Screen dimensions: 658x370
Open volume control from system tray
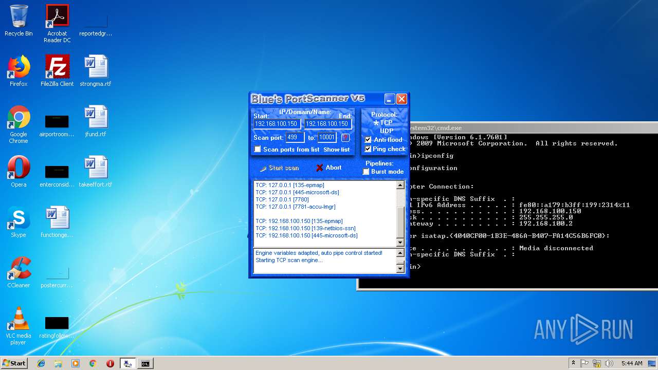609,363
